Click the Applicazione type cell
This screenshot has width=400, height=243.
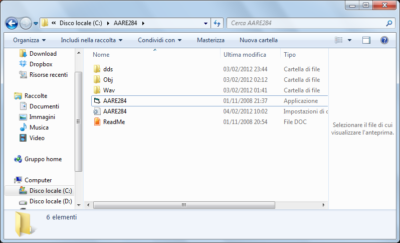pos(301,101)
